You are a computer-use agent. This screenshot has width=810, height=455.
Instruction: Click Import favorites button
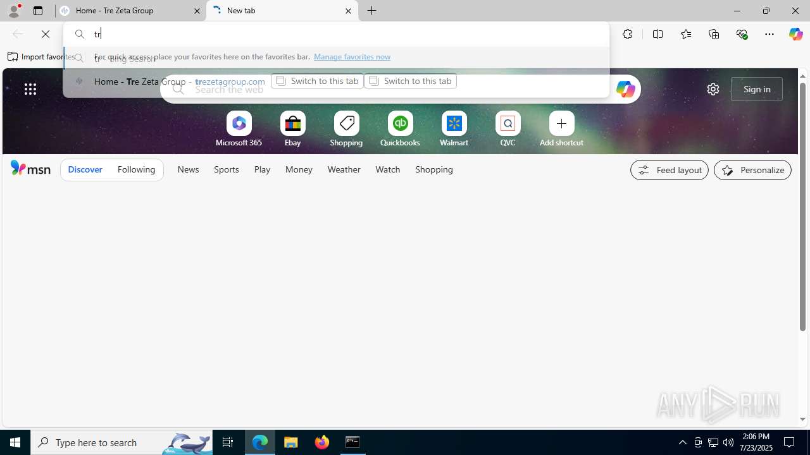40,57
